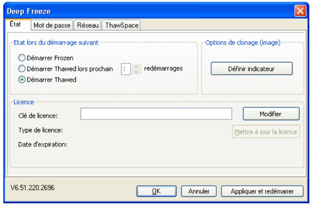
Task: Close the Deep Freeze window
Action: 300,11
